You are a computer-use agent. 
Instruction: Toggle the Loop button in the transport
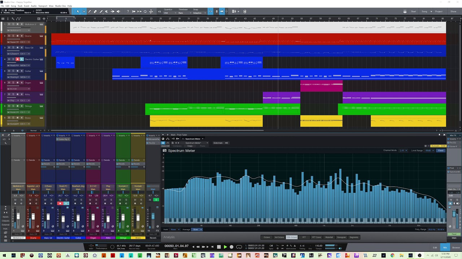[239, 247]
